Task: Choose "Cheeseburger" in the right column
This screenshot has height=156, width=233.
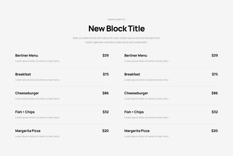Action: [136, 93]
